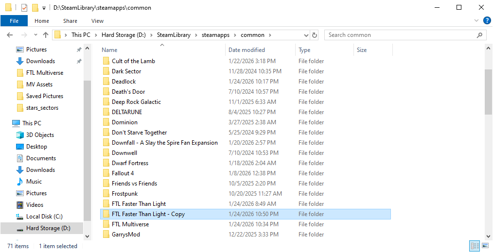Click the file list scroll up arrow
Viewport: 493px width, 252px height.
(488, 49)
